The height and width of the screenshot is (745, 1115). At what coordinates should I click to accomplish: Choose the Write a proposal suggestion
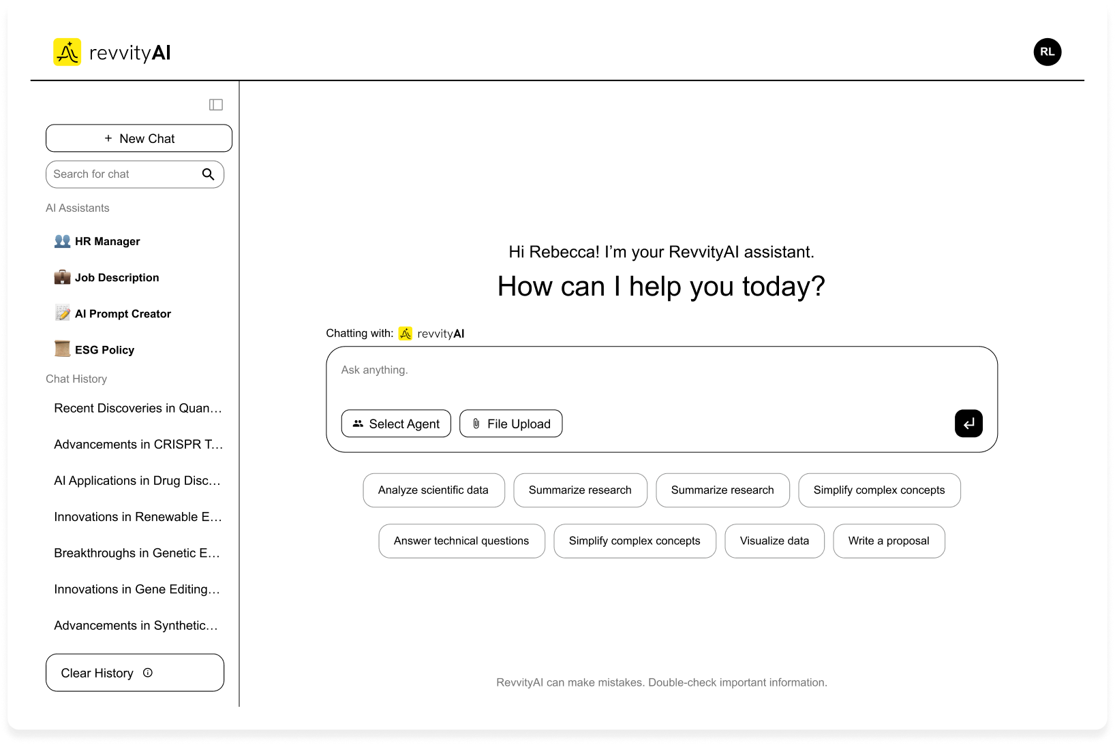(x=889, y=541)
